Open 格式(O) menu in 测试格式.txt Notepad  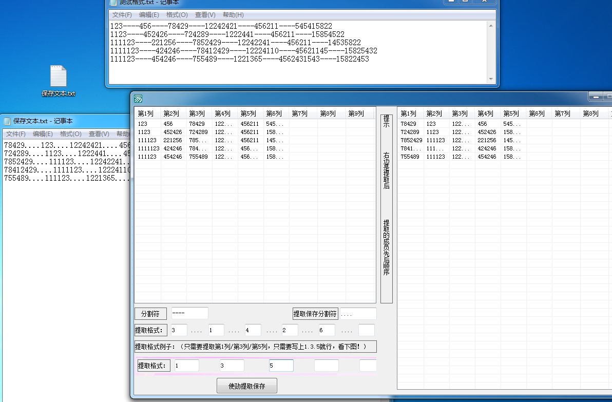point(177,15)
